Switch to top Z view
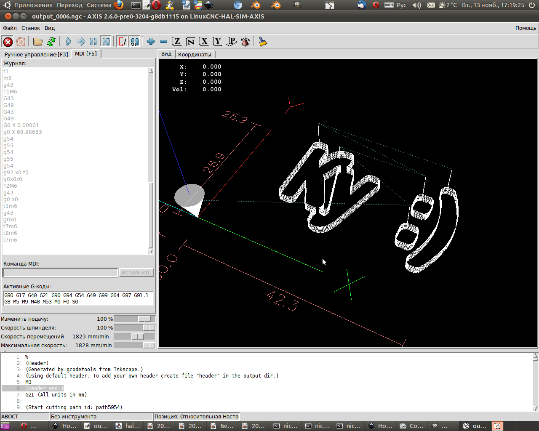Viewport: 539px width, 431px height. point(177,42)
